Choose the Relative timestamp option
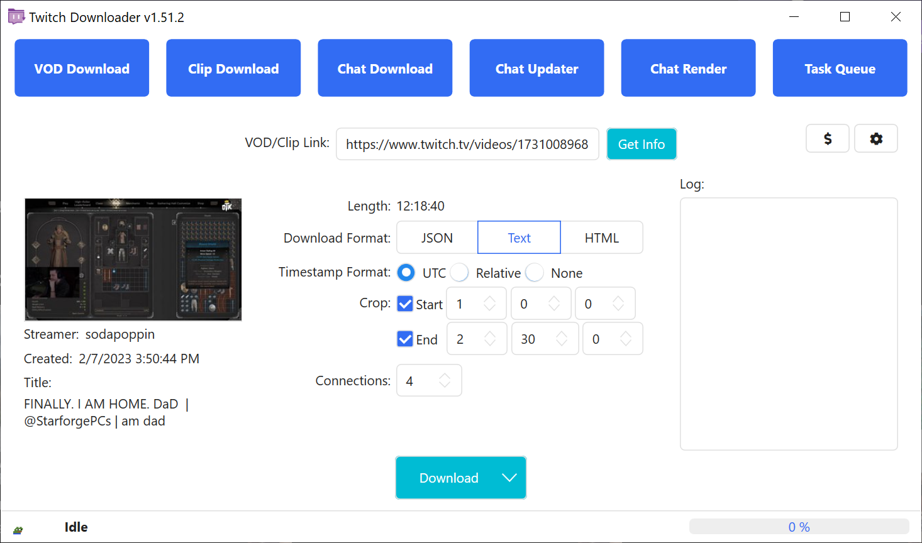 (460, 273)
